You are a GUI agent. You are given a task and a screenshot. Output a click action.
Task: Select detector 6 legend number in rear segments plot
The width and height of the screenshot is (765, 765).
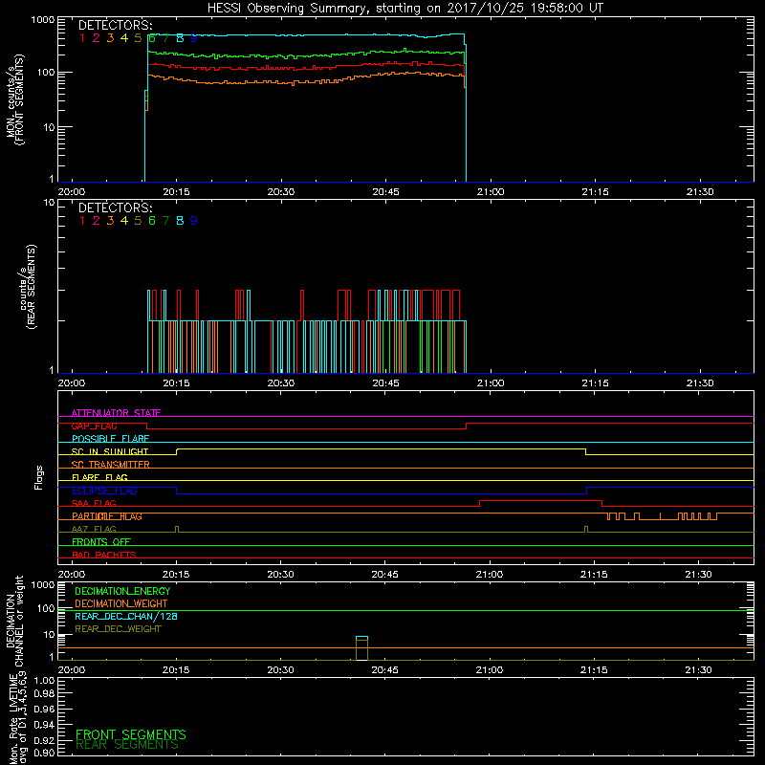point(152,221)
